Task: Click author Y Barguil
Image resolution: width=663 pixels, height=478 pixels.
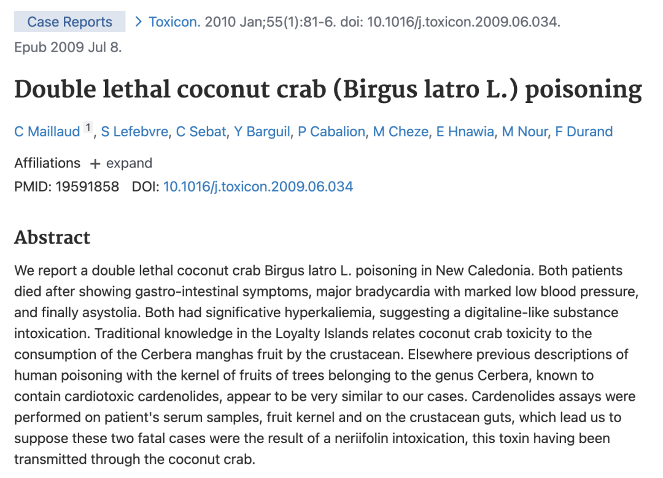Action: pos(262,131)
